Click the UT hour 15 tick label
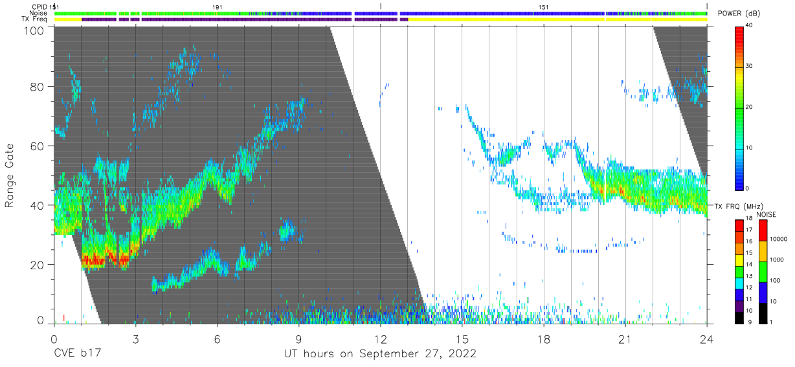 [462, 339]
